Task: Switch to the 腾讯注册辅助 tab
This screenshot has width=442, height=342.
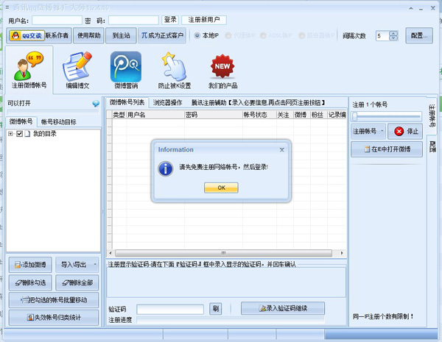Action: click(258, 103)
